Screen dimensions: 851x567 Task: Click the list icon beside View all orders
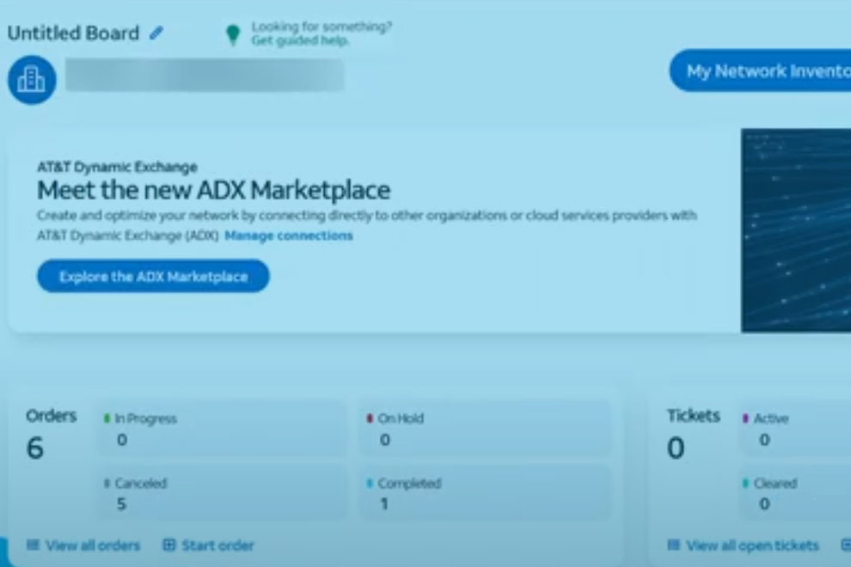[x=34, y=545]
